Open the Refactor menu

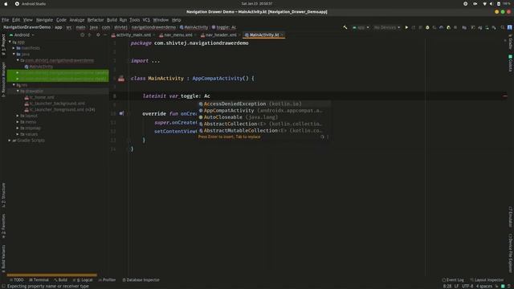96,20
